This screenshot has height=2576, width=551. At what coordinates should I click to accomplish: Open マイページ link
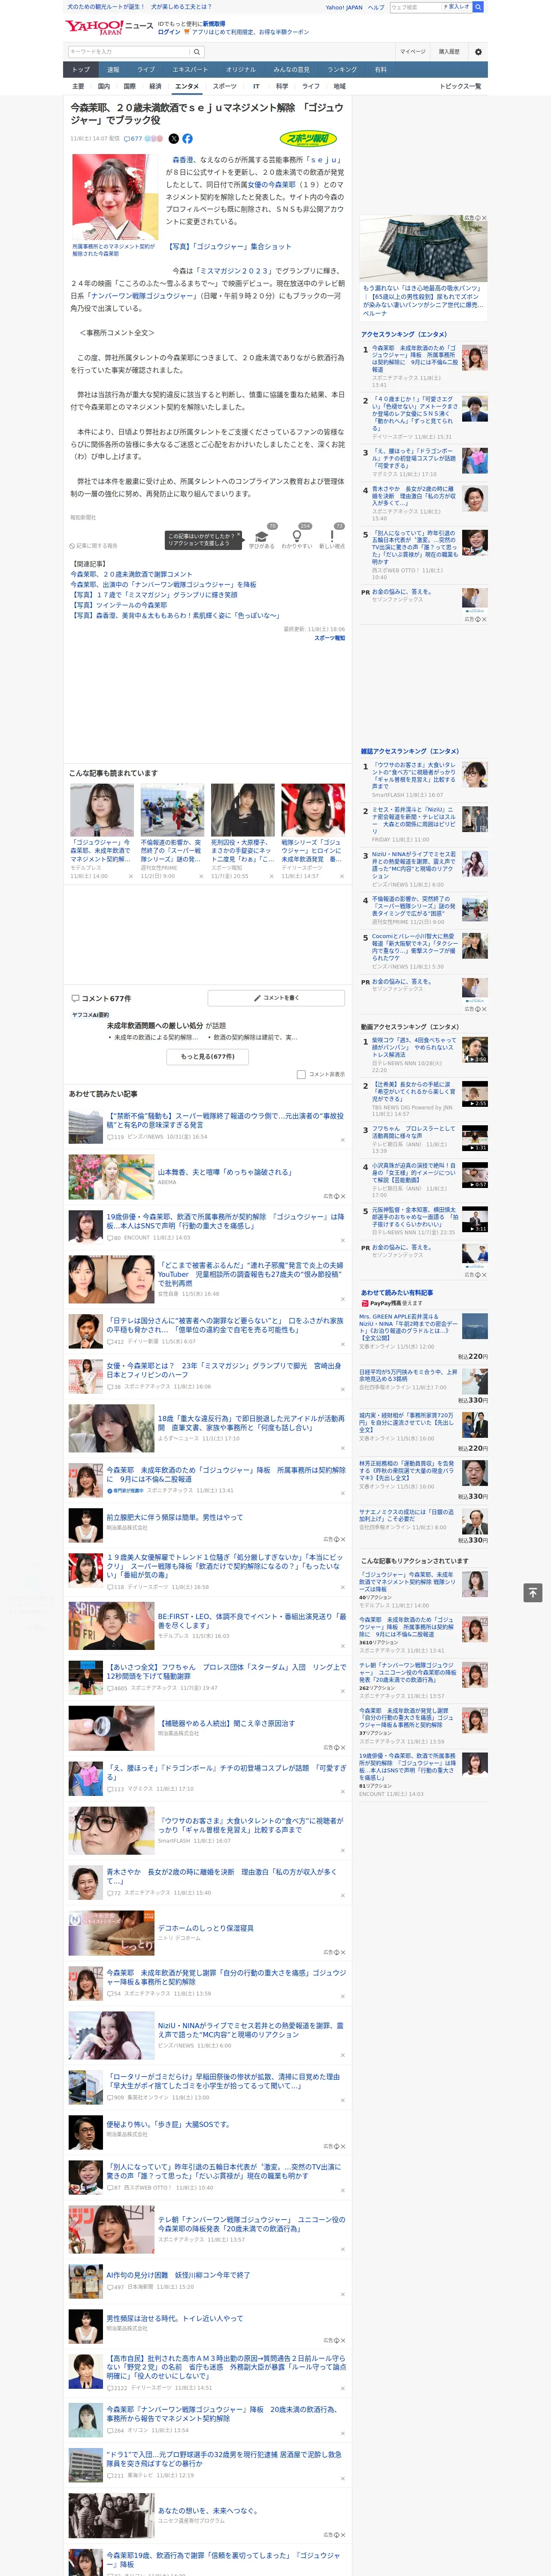[x=412, y=51]
